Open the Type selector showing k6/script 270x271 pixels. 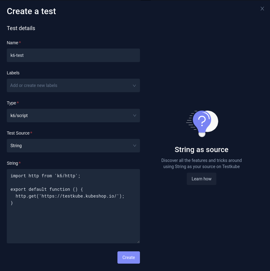tap(73, 116)
